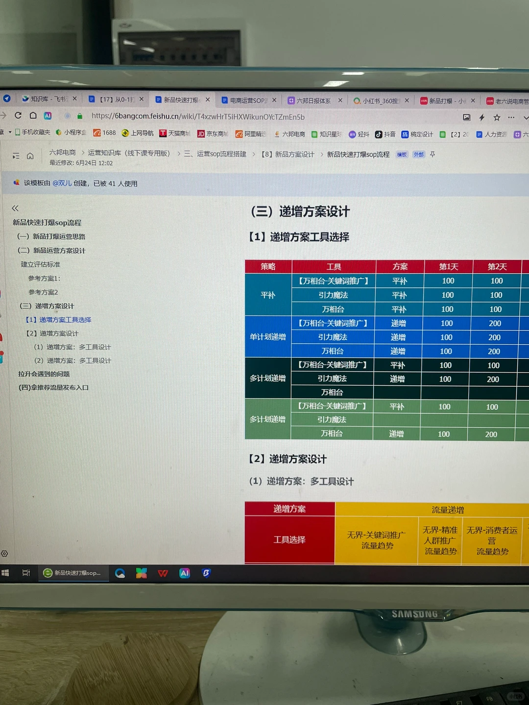Screen dimensions: 529x705
Task: Bookmark this page via the star icon
Action: click(496, 117)
